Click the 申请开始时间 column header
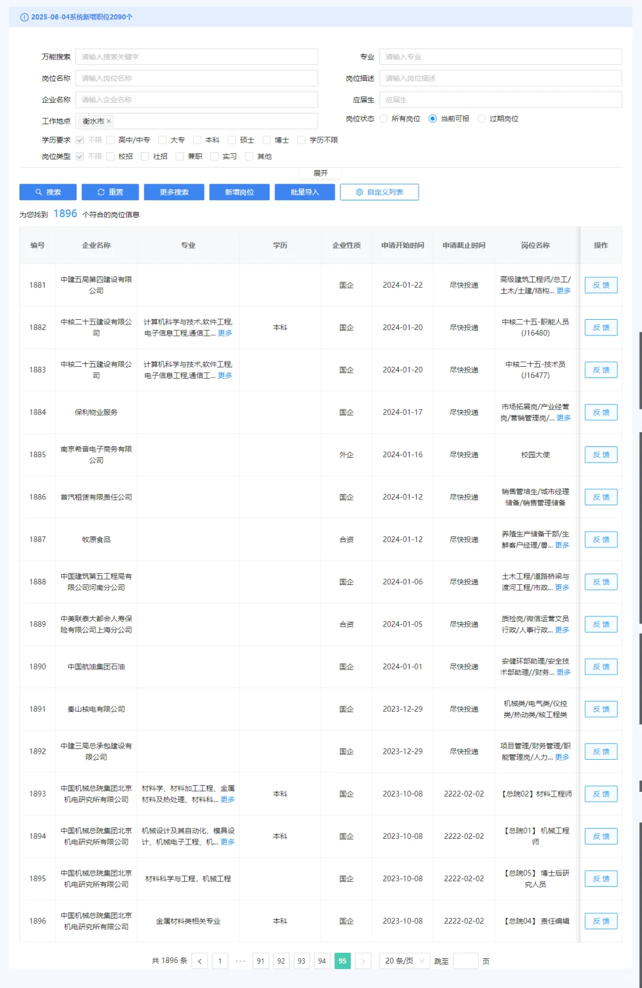The image size is (642, 988). (402, 246)
